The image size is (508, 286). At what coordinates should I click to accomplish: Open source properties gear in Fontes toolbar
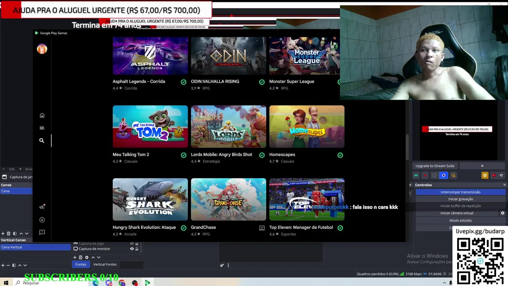click(x=87, y=257)
